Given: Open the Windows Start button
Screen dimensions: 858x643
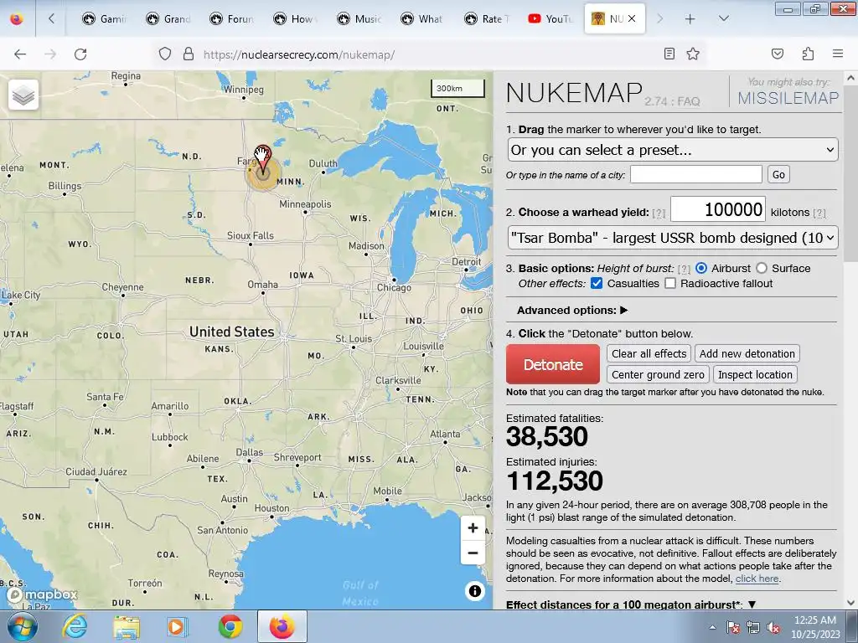Looking at the screenshot, I should 23,626.
